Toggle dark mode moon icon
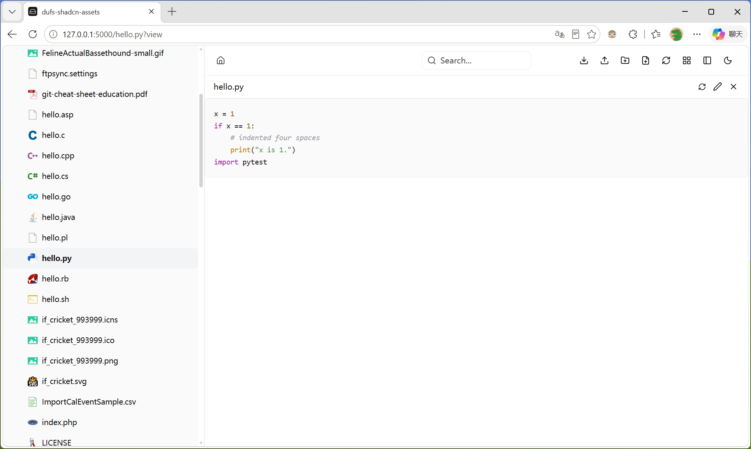 point(728,60)
